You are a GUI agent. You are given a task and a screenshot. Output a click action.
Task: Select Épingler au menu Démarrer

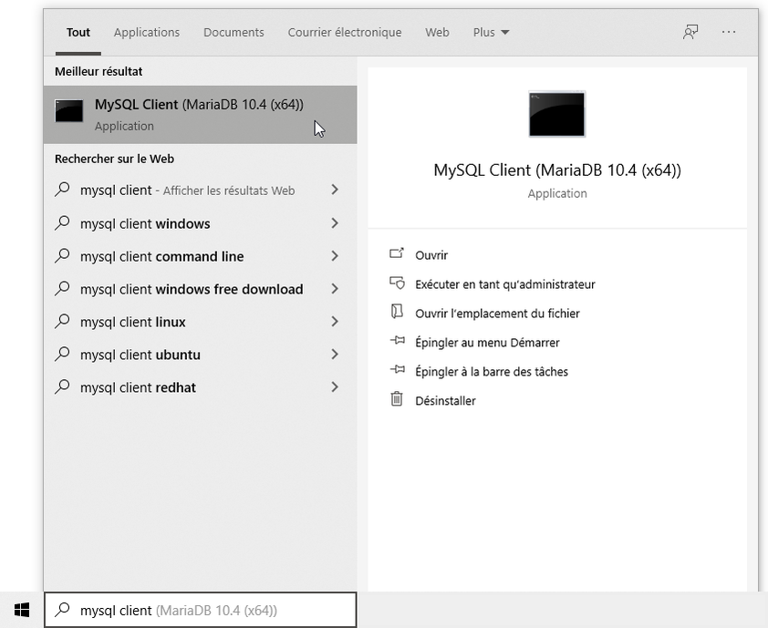pyautogui.click(x=487, y=343)
